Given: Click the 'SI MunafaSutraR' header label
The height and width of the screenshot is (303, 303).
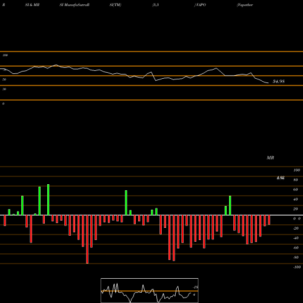Looking at the screenshot, I should point(75,5).
